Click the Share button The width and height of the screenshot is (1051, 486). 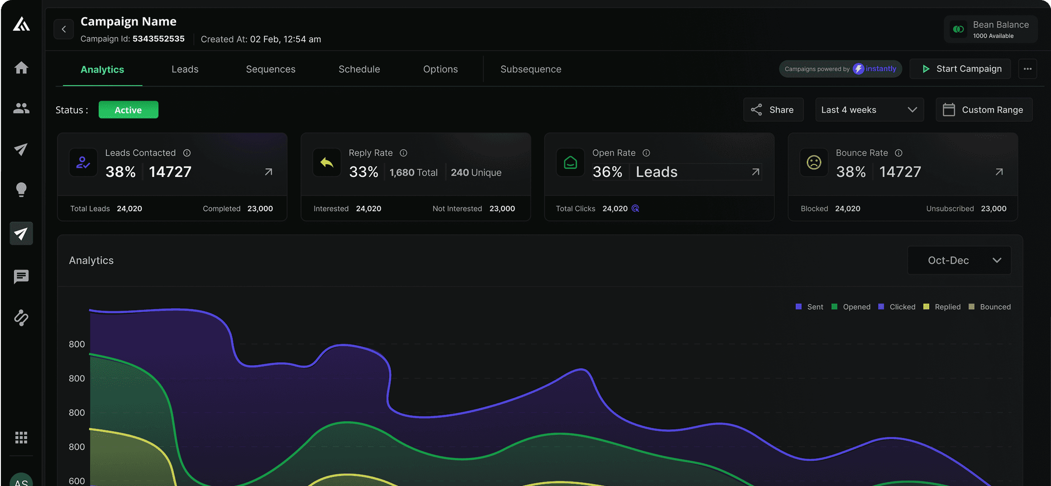tap(774, 110)
